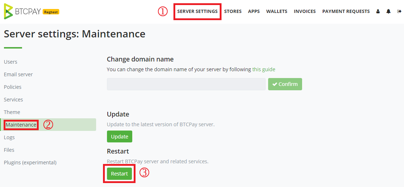Click the BTCPay logo icon
404x187 pixels.
[x=8, y=12]
